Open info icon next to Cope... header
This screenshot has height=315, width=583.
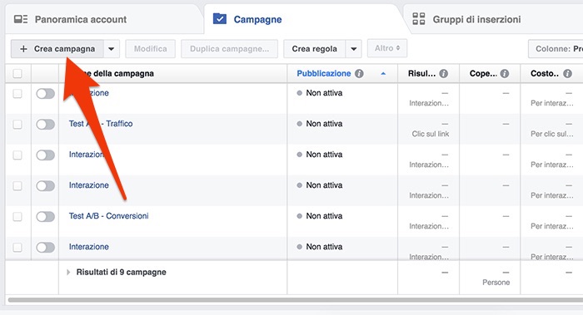pyautogui.click(x=504, y=73)
